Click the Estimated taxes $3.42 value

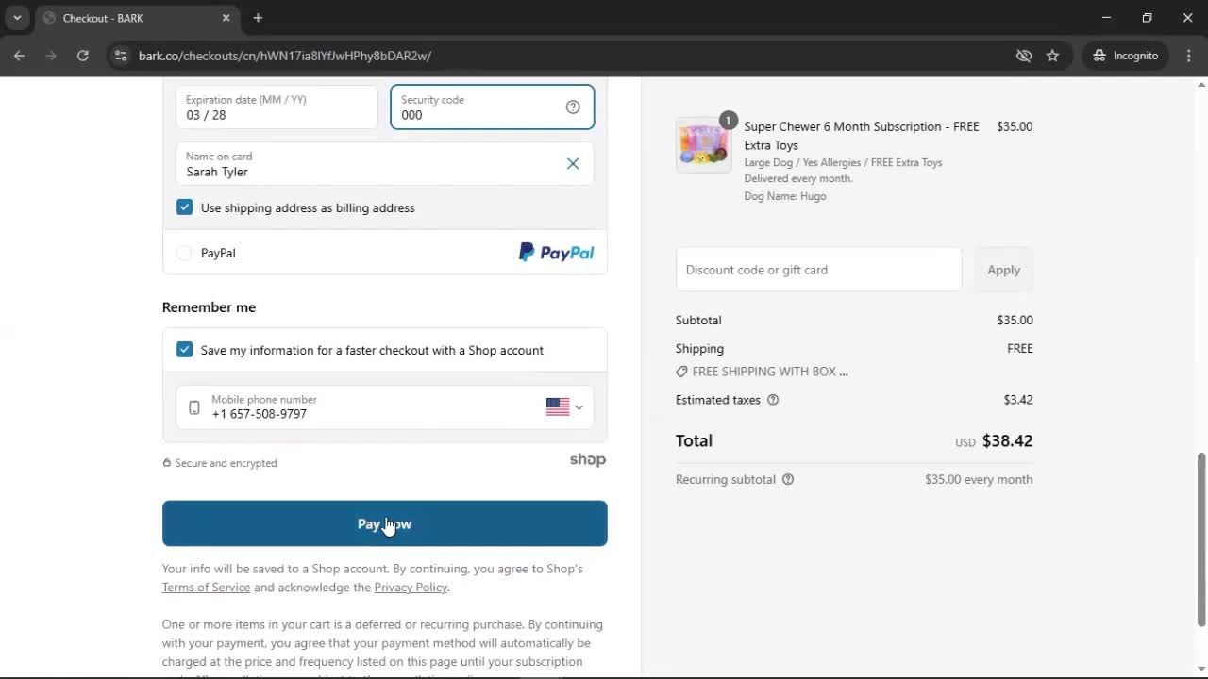1018,400
